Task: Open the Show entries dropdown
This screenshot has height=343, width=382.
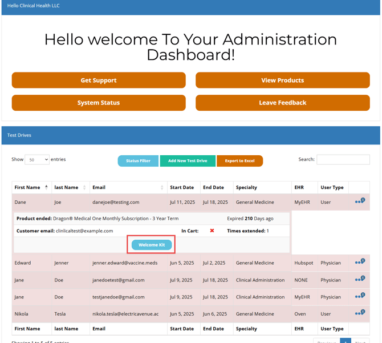Action: [37, 160]
